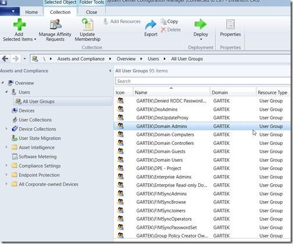Viewport: 293px width, 244px height.
Task: Click the Add Selected Items green plus icon
Action: point(19,24)
